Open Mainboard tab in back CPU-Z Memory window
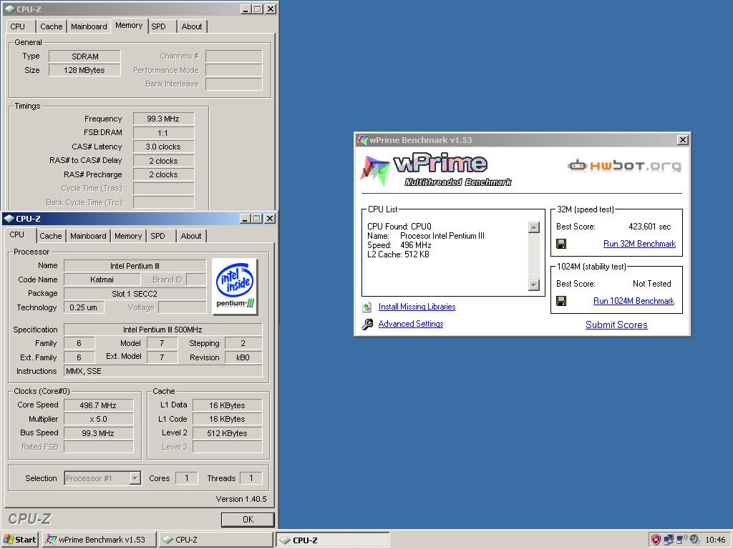The height and width of the screenshot is (549, 733). click(x=89, y=26)
